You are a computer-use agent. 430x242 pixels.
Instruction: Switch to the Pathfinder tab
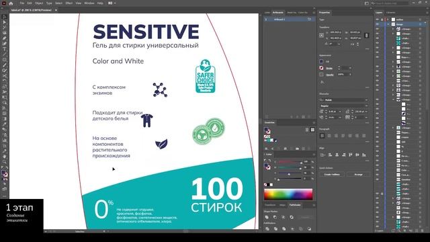(x=295, y=205)
